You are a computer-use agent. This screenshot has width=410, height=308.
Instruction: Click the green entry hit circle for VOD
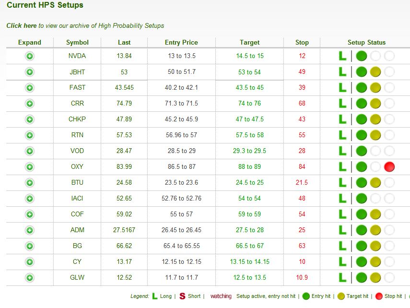pyautogui.click(x=362, y=151)
